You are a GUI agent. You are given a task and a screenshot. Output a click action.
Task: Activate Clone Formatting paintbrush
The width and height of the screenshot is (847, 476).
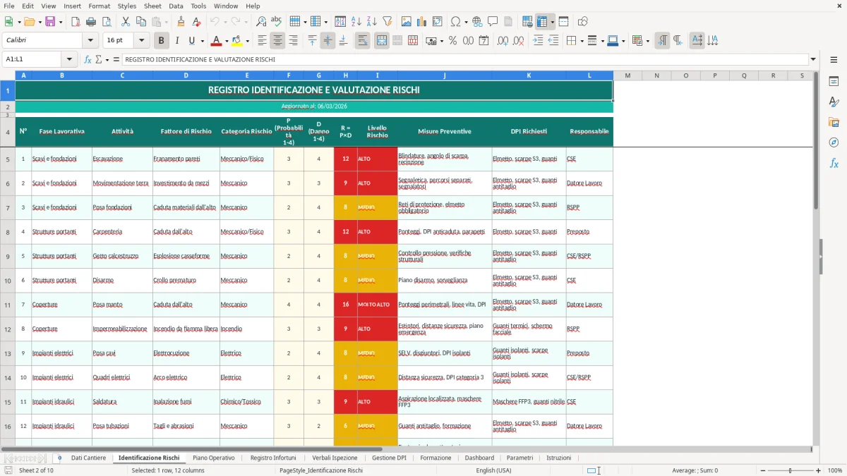(181, 22)
